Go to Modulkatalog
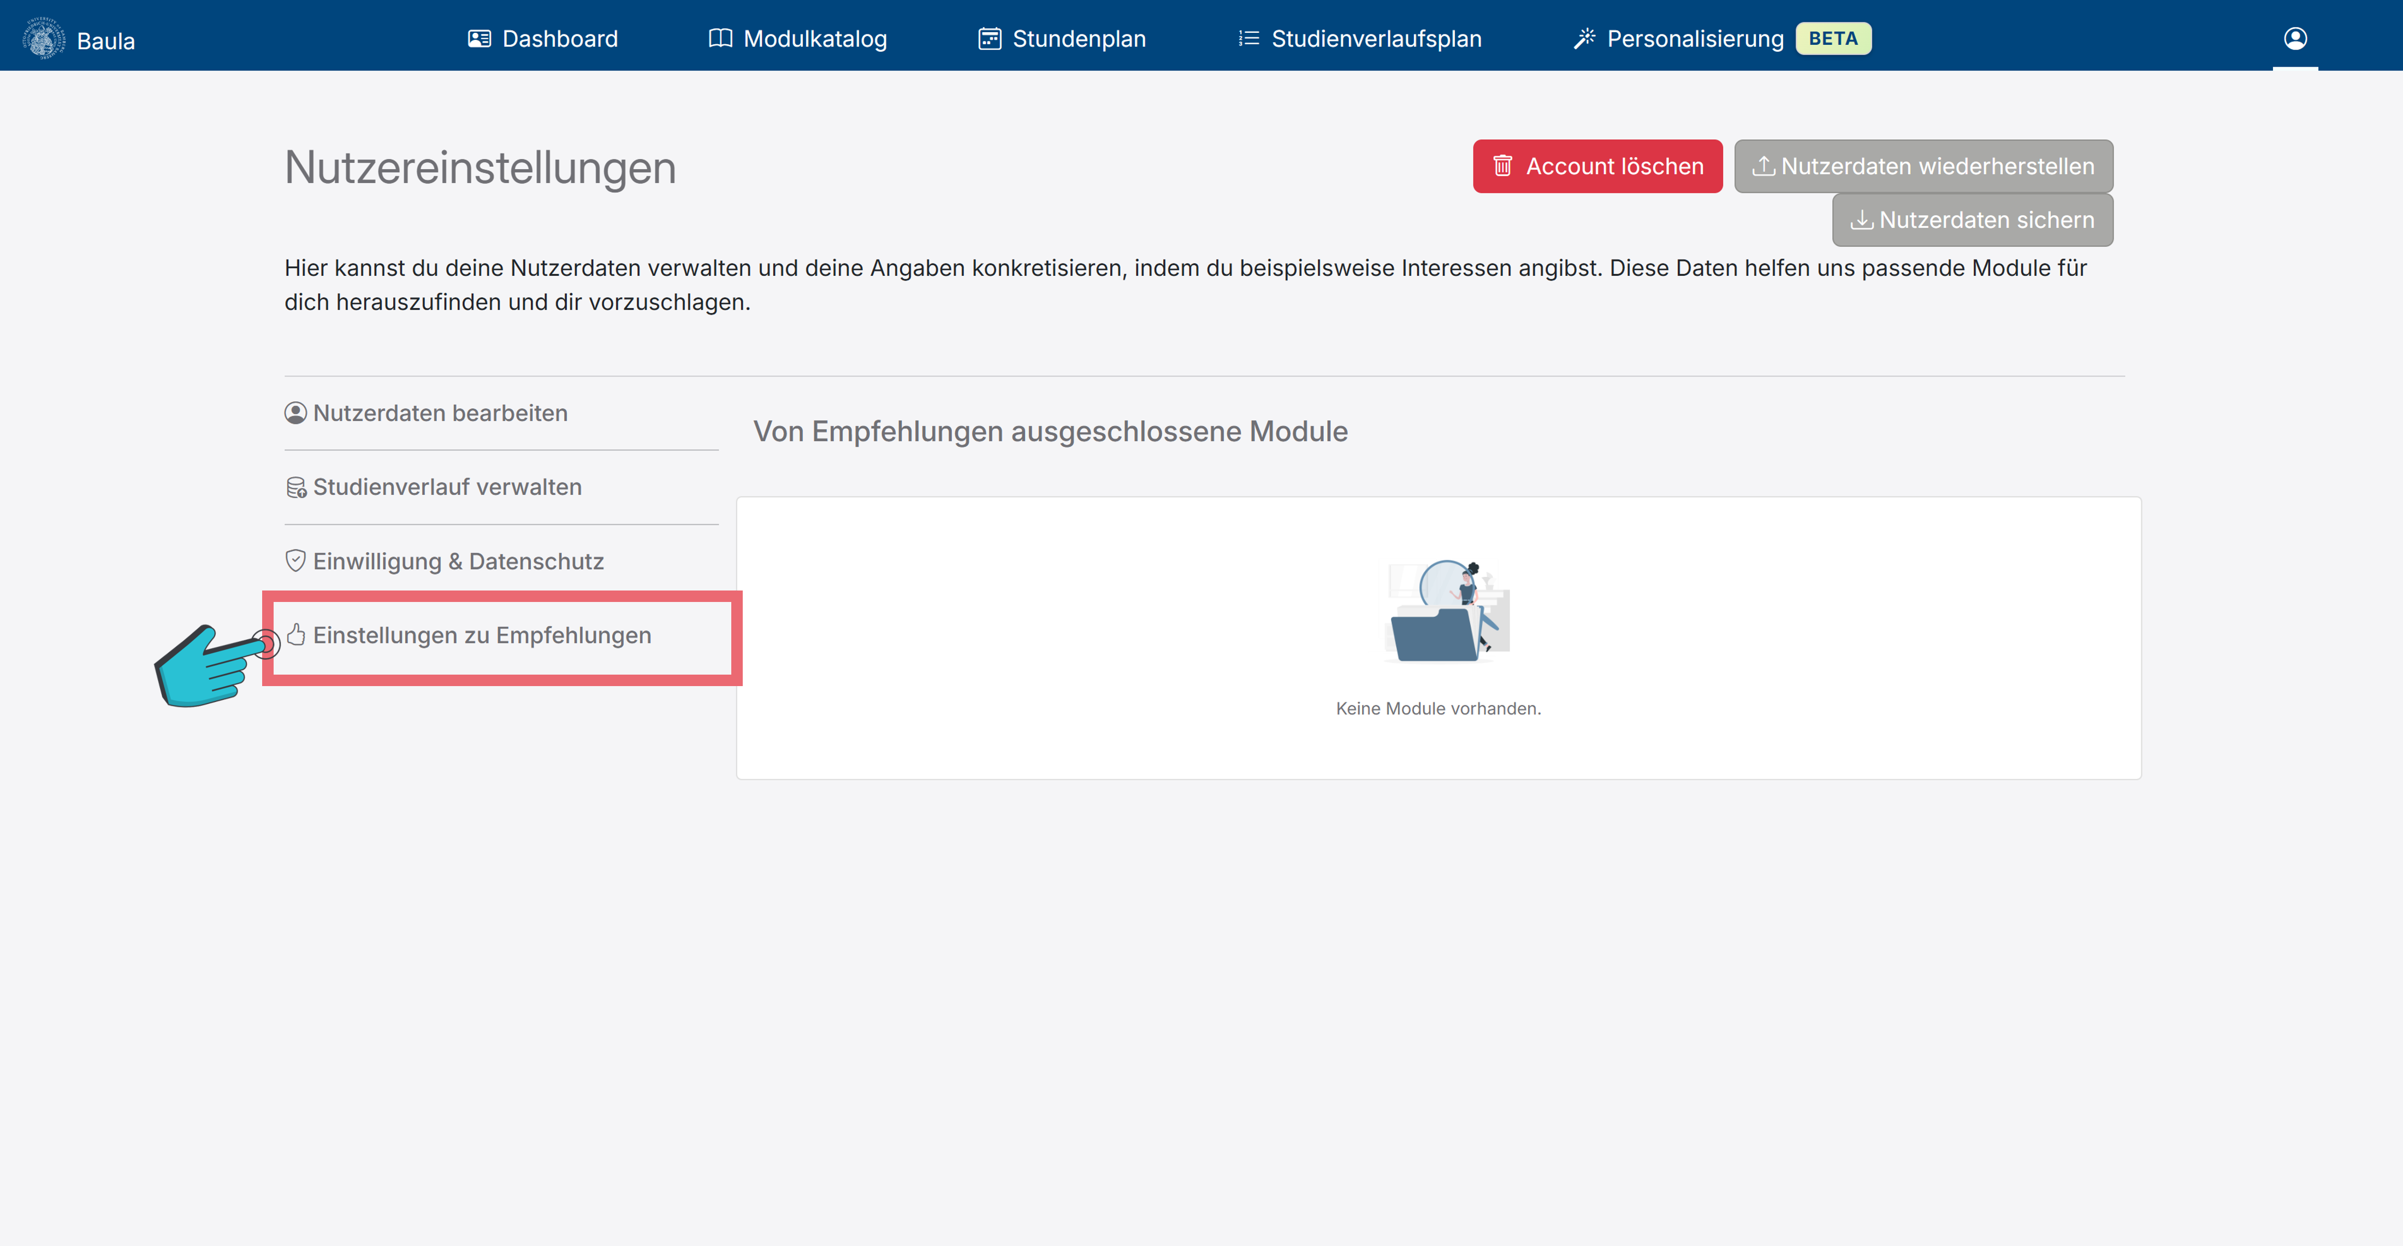The image size is (2403, 1246). [x=797, y=38]
